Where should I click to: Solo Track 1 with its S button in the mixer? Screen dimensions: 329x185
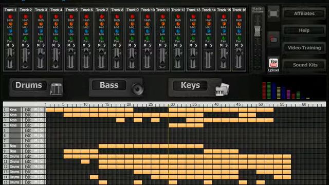(x=13, y=45)
